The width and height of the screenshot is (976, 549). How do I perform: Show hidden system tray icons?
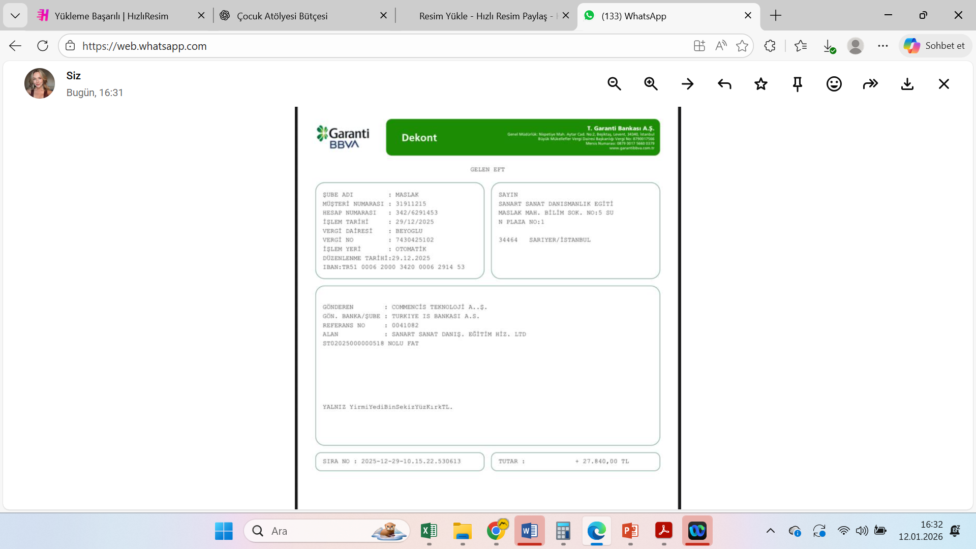pyautogui.click(x=771, y=531)
